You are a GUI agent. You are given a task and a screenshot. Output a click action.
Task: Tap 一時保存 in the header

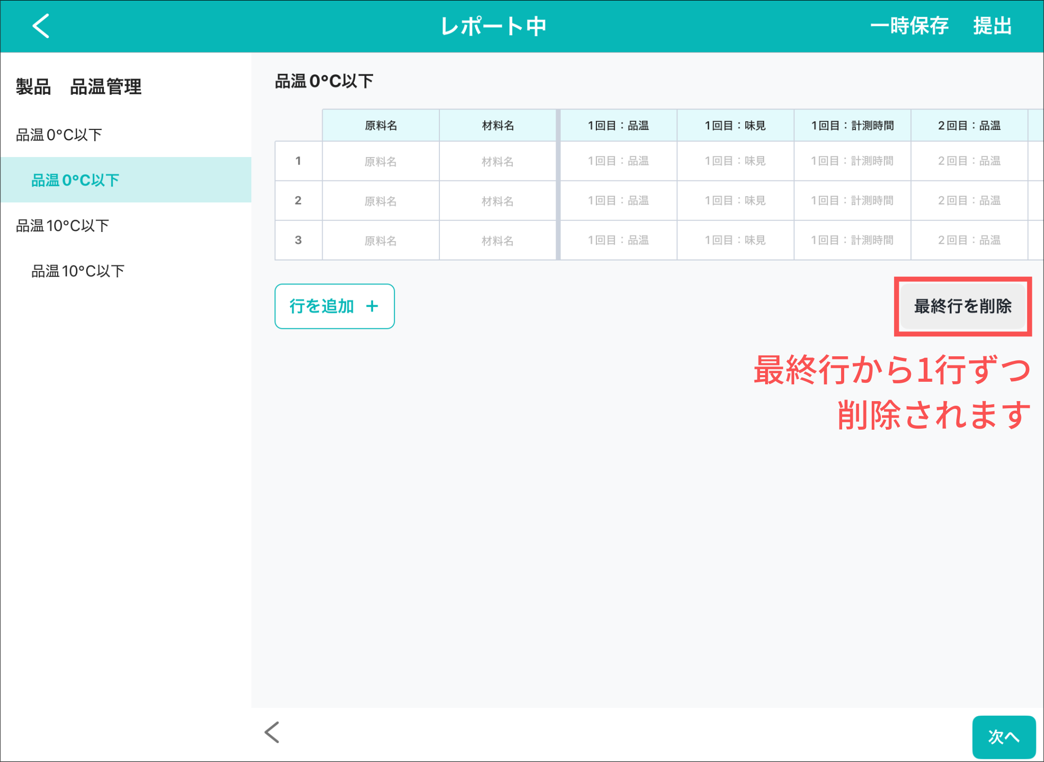[x=909, y=25]
